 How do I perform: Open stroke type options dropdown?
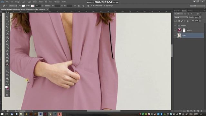[48, 6]
